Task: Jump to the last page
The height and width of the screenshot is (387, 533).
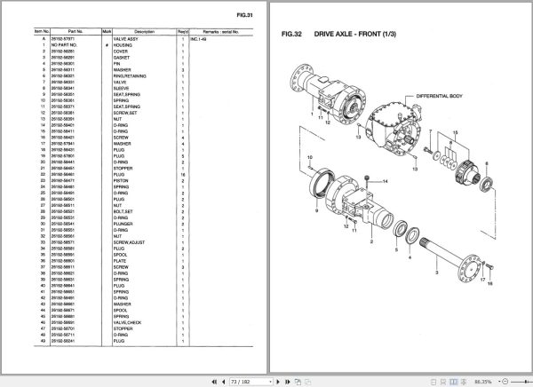Action: 288,382
